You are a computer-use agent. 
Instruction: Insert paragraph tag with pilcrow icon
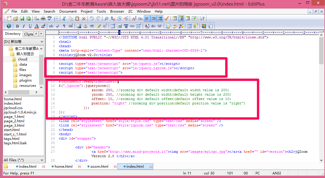[x=64, y=26]
